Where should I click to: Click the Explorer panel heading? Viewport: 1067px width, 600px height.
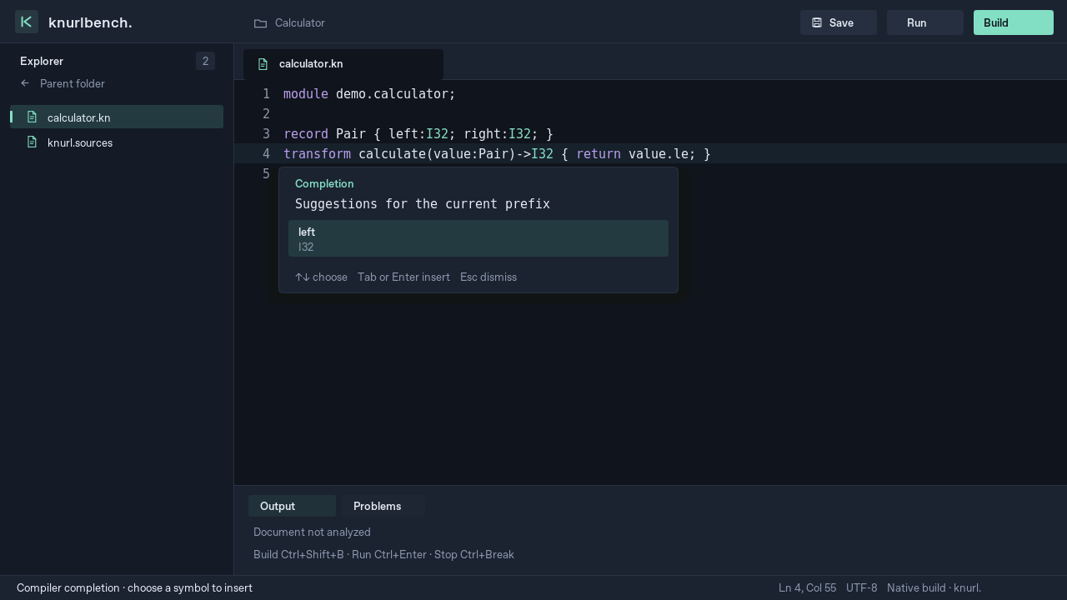click(x=42, y=61)
